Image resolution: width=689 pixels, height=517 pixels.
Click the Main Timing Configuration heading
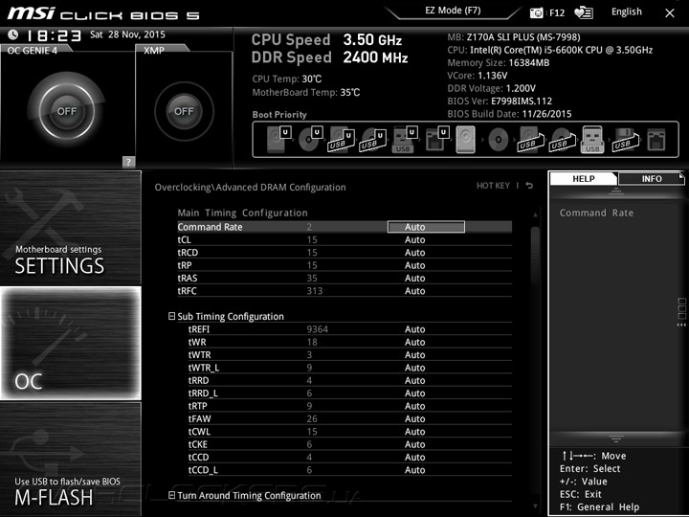(x=242, y=213)
